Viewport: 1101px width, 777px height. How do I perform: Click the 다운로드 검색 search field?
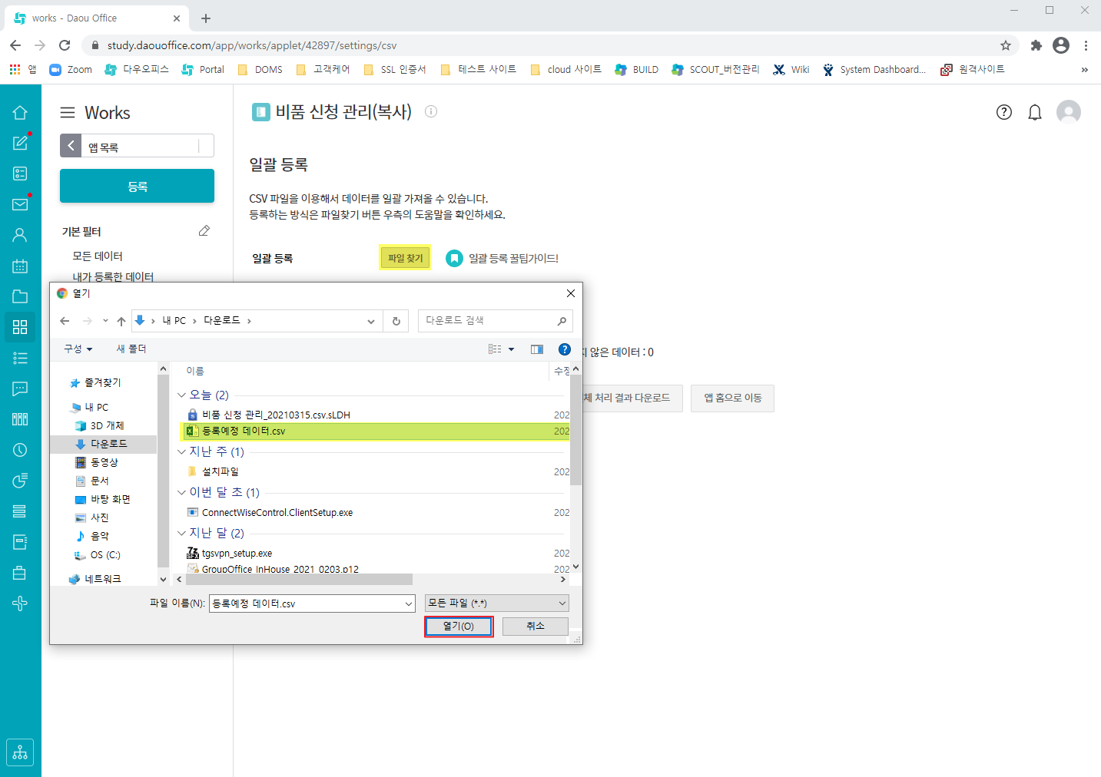click(489, 321)
